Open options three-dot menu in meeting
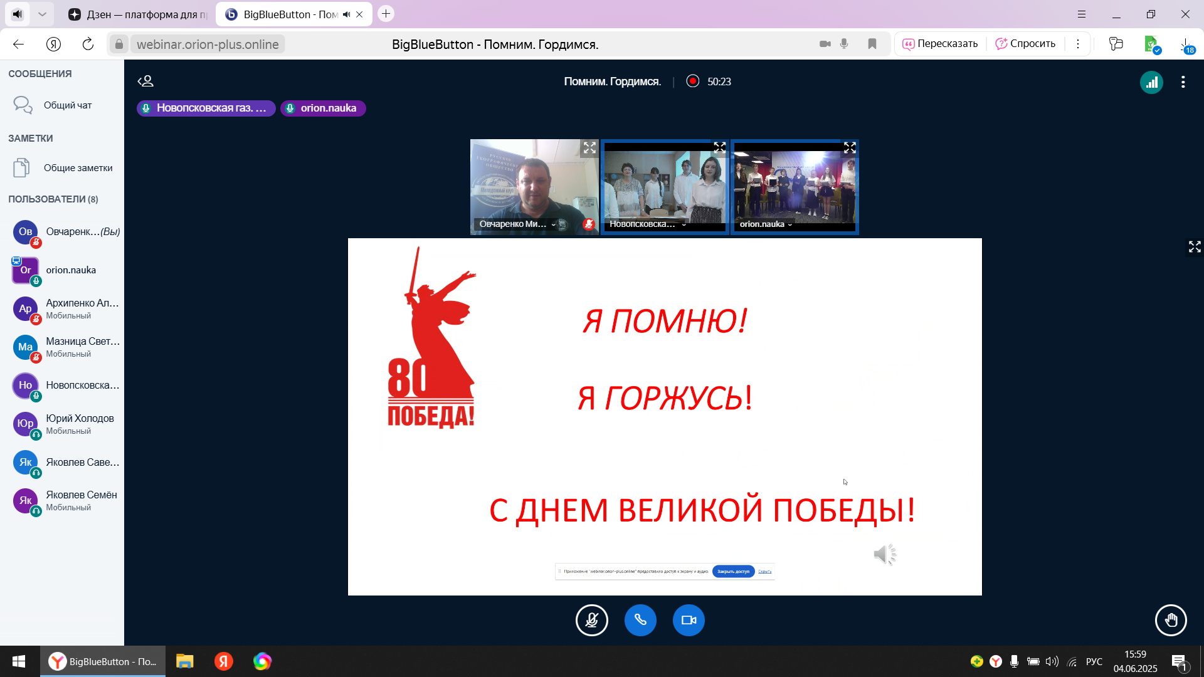 pos(1183,82)
